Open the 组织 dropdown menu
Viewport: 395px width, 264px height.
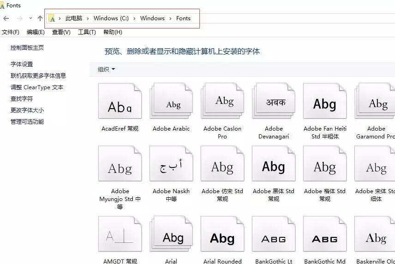(106, 69)
